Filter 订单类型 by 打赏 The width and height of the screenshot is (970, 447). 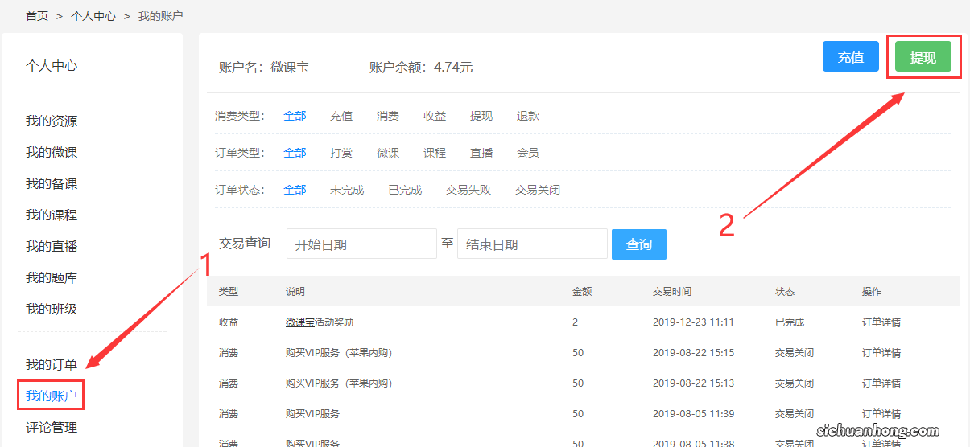341,153
